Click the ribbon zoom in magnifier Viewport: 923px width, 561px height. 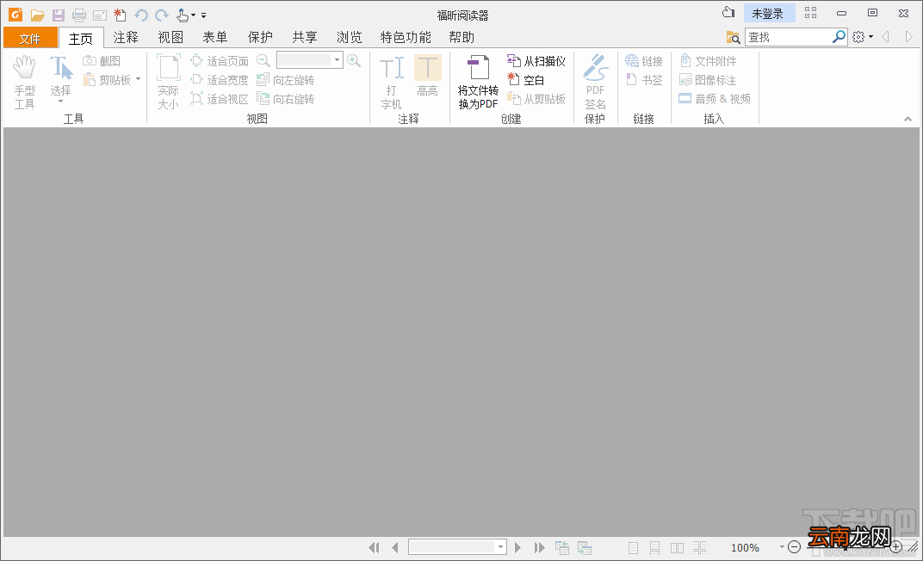(x=354, y=60)
